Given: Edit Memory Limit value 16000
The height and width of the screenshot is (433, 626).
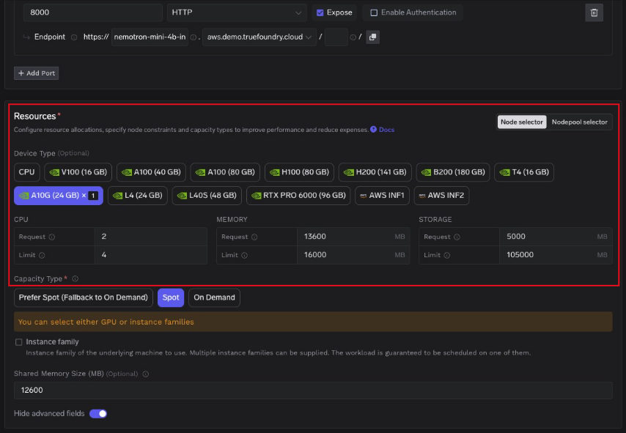Looking at the screenshot, I should [353, 255].
